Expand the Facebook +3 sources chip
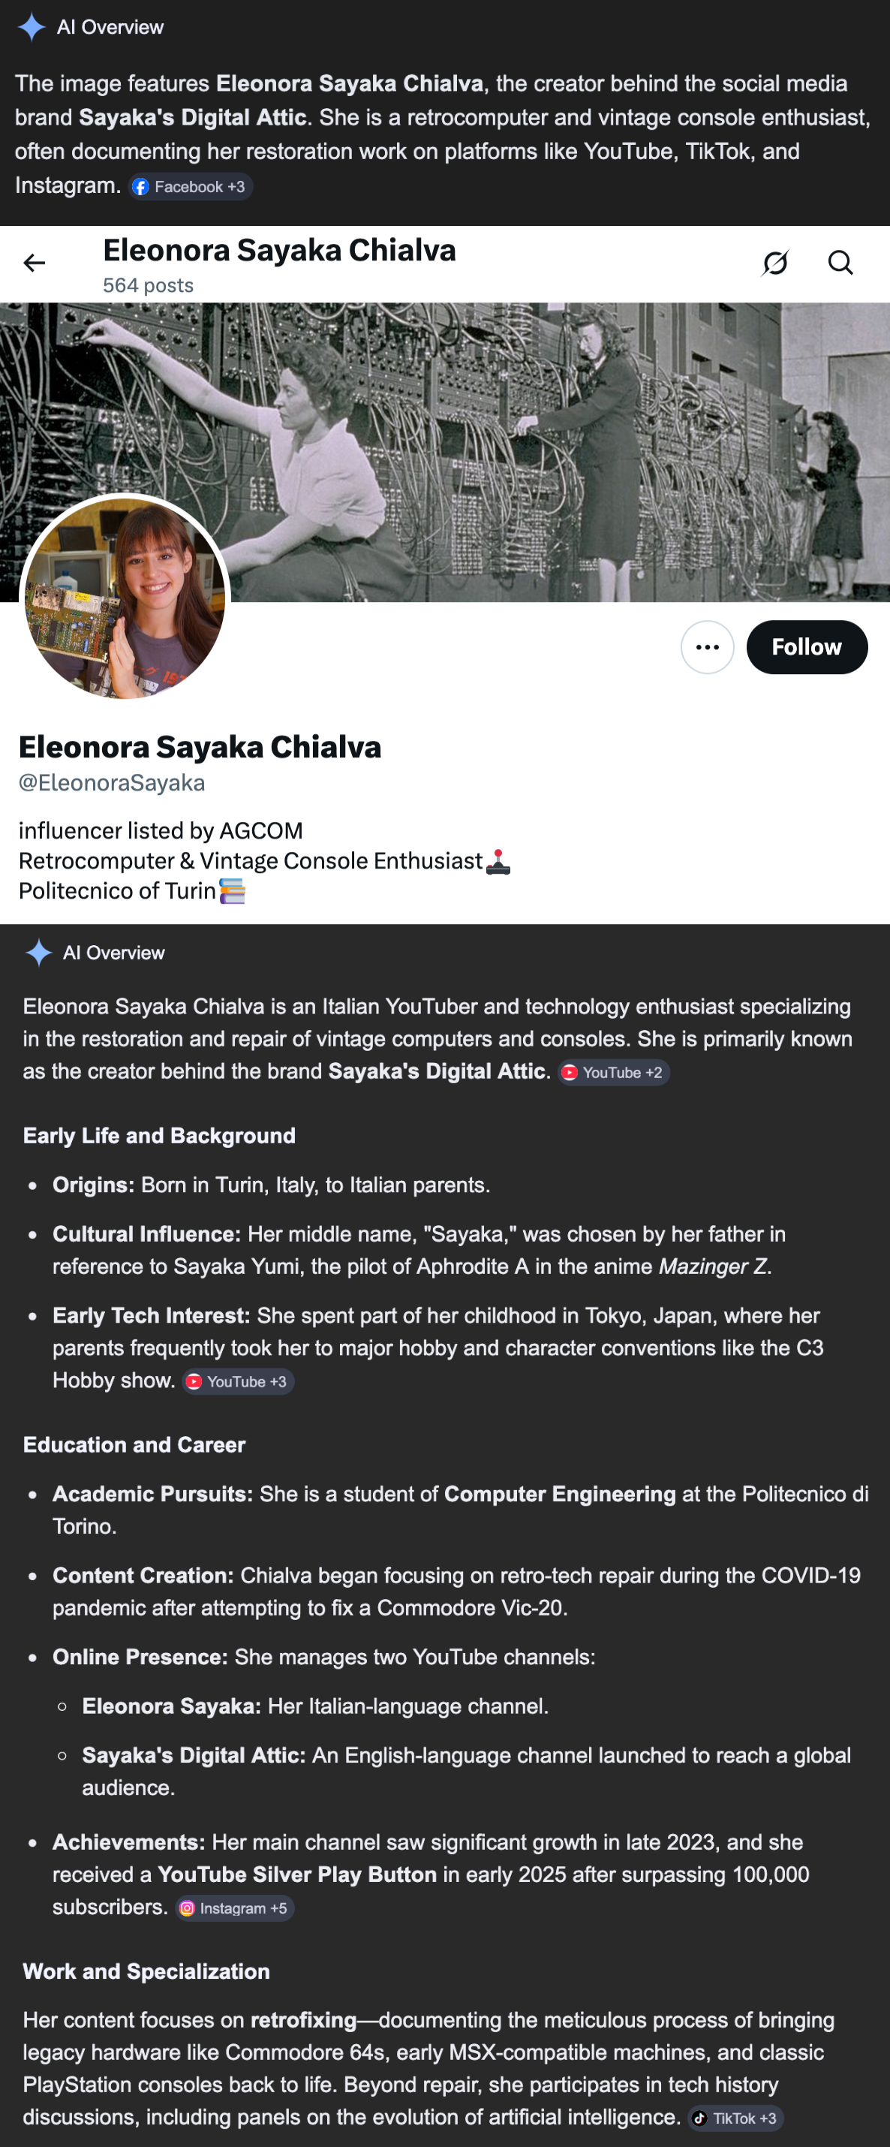 (191, 187)
